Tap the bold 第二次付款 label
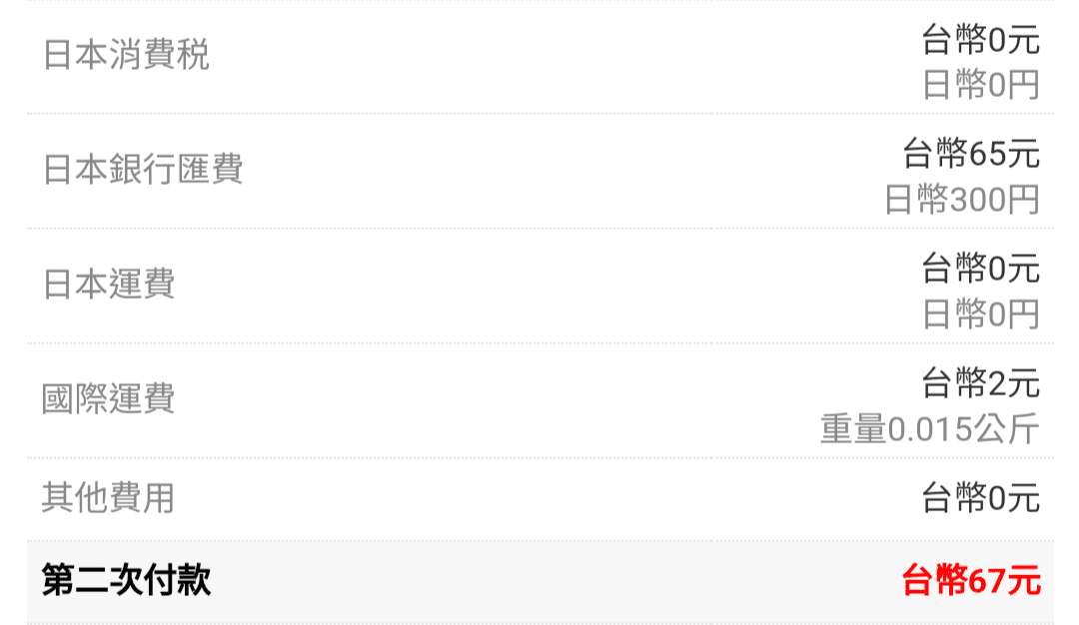Viewport: 1079px width, 625px height. coord(126,579)
